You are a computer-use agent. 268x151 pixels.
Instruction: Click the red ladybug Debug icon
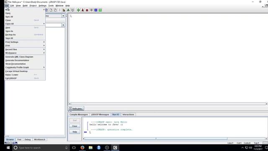(x=87, y=10)
